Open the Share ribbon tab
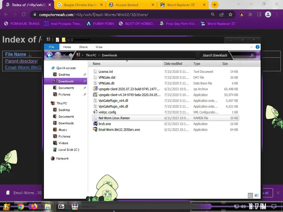This screenshot has height=212, width=283. [83, 47]
